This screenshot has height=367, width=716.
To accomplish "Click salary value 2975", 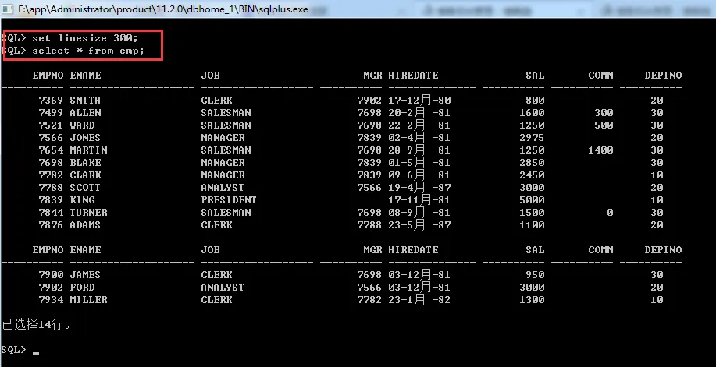I will (532, 138).
